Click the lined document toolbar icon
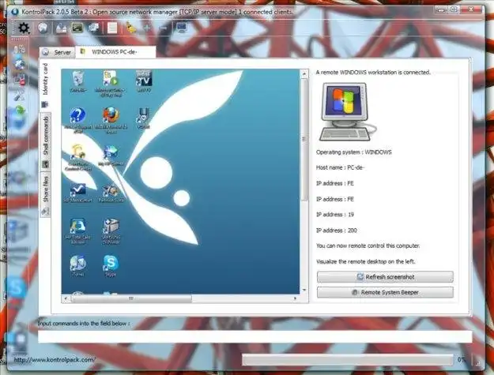 point(112,28)
